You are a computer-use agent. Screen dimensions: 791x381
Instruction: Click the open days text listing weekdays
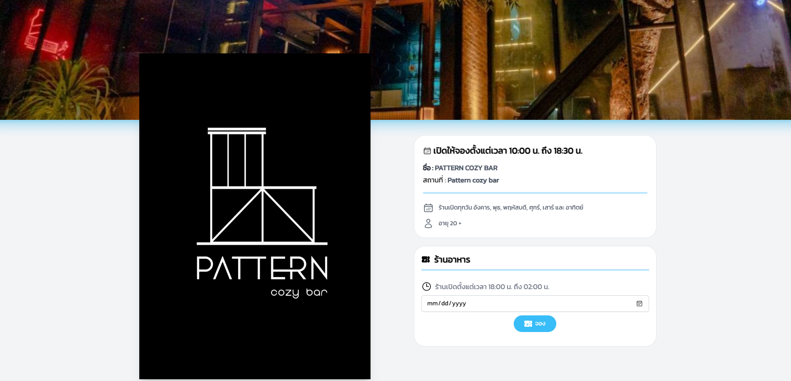pyautogui.click(x=511, y=208)
